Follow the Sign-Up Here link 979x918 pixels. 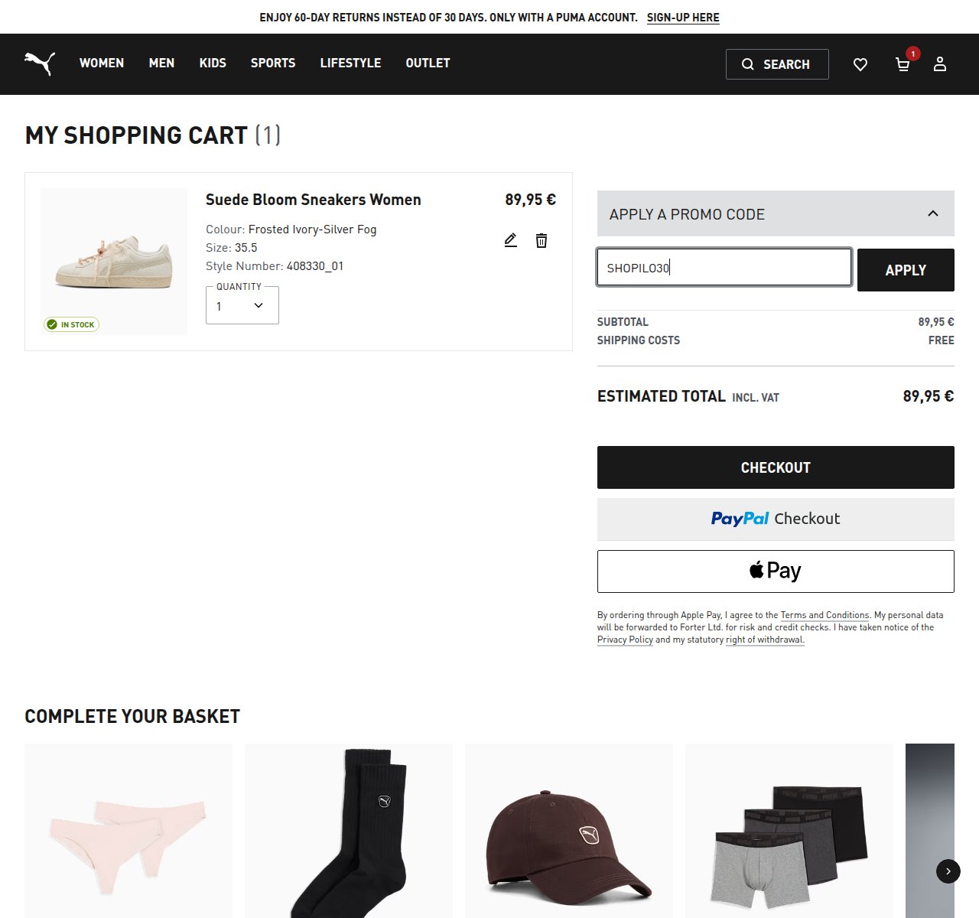(x=683, y=18)
